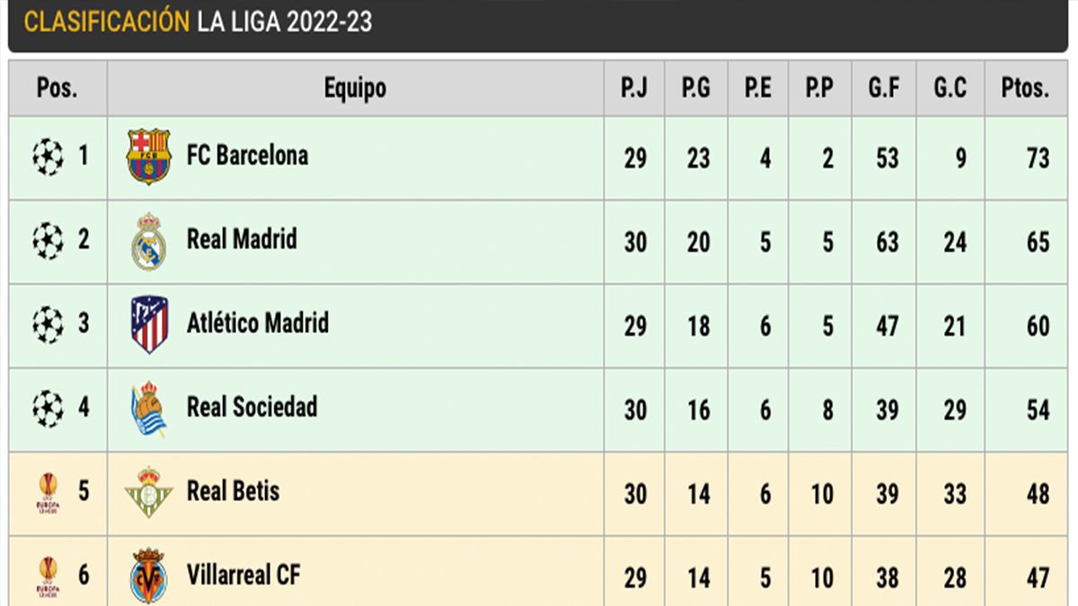
Task: Click Europa League icon beside position 5
Action: tap(49, 492)
